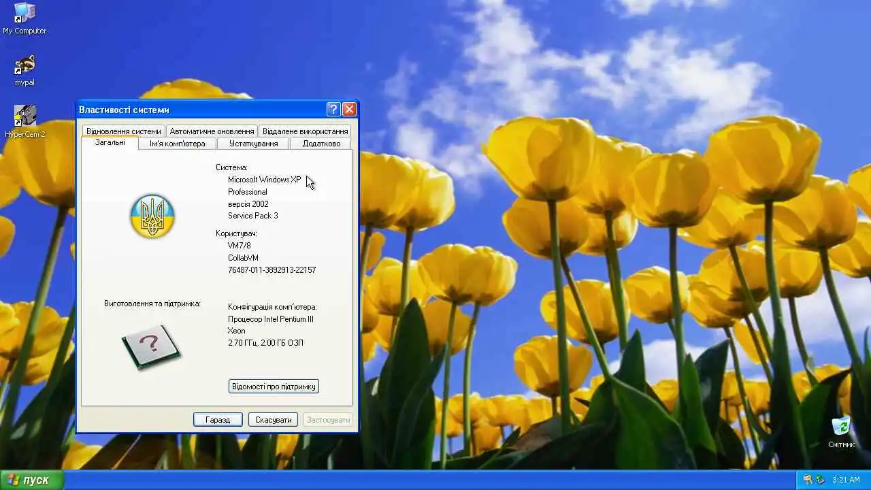
Task: Click the Microsoft Windows XP text
Action: pyautogui.click(x=264, y=180)
